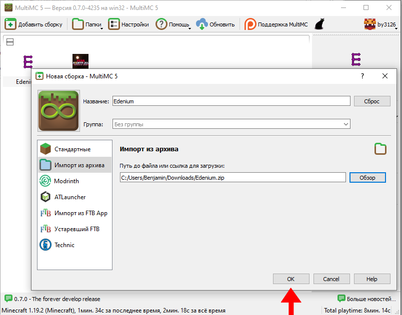Screen dimensions: 402x315
Task: Click the Импорт из архива heading
Action: coord(149,149)
